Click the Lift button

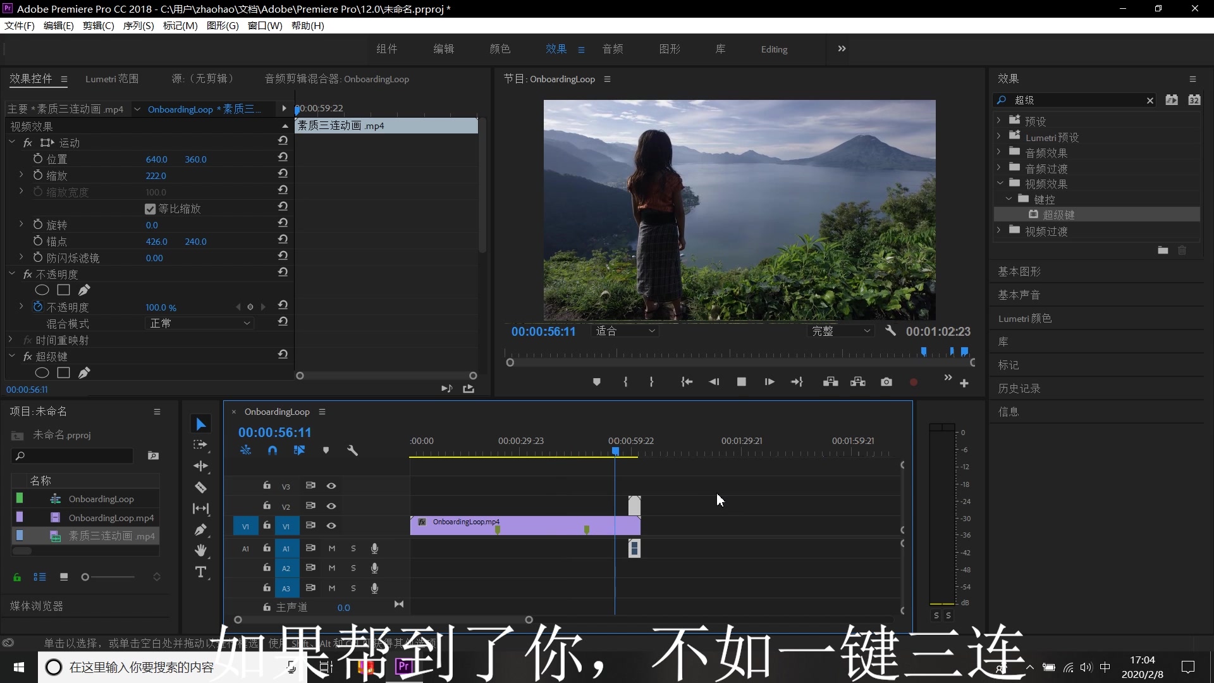(831, 382)
